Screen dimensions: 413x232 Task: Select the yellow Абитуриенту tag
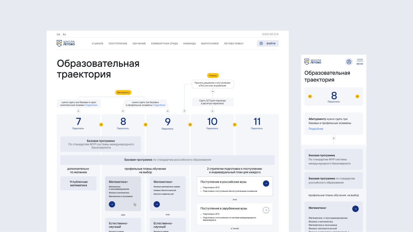click(x=123, y=92)
